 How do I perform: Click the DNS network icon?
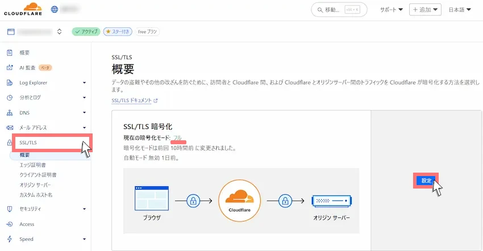point(10,112)
